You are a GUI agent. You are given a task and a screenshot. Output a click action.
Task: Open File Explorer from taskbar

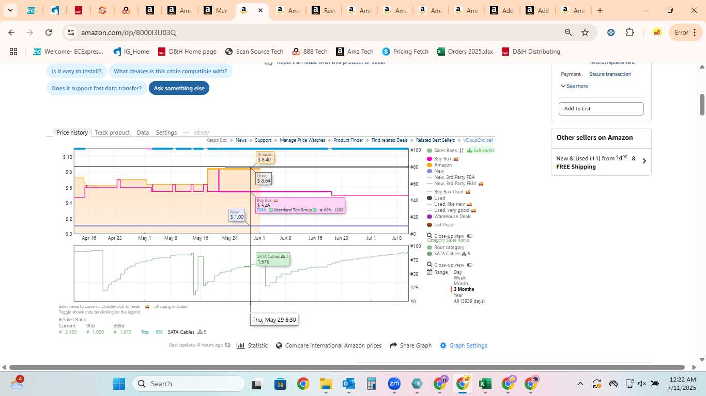326,384
